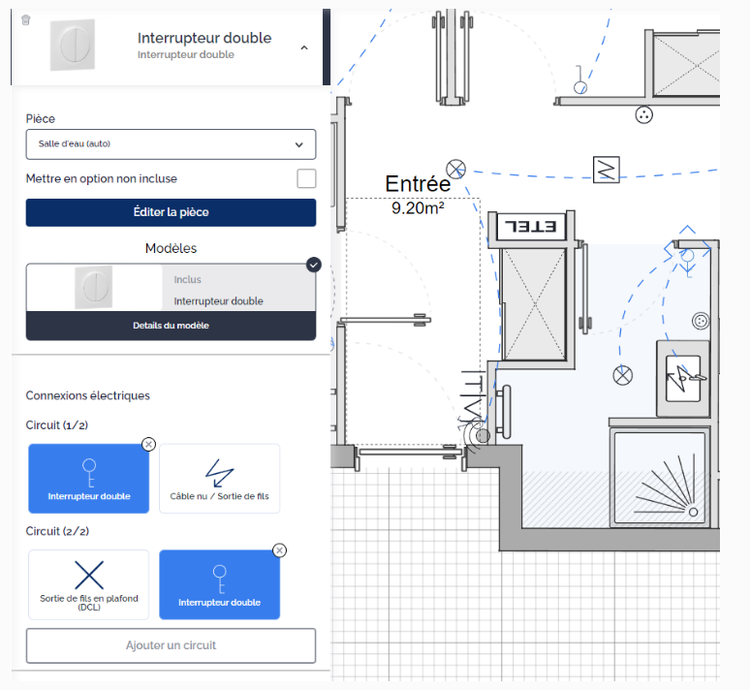Select Interrupteur double tile in Circuit 2/2
The image size is (750, 690).
pos(219,584)
